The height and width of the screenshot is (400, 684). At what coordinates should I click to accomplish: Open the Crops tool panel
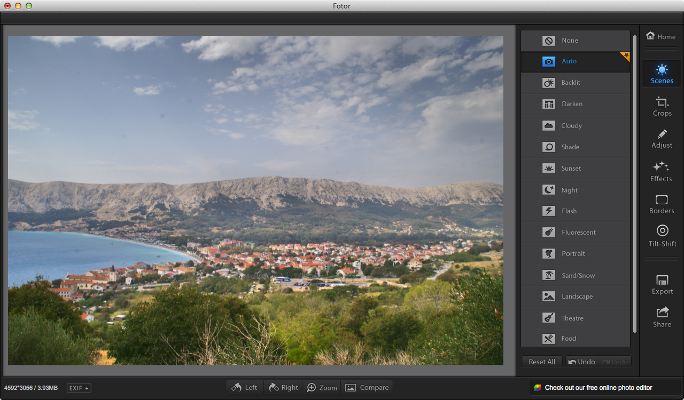662,106
